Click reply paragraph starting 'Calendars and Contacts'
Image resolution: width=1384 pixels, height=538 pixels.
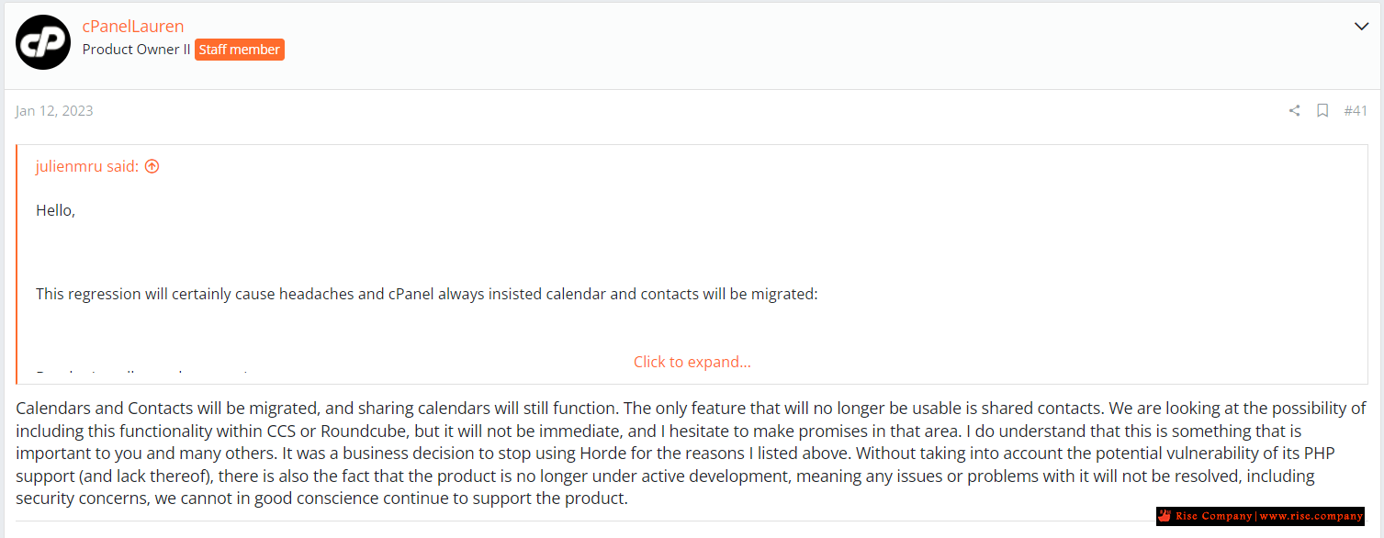click(691, 454)
